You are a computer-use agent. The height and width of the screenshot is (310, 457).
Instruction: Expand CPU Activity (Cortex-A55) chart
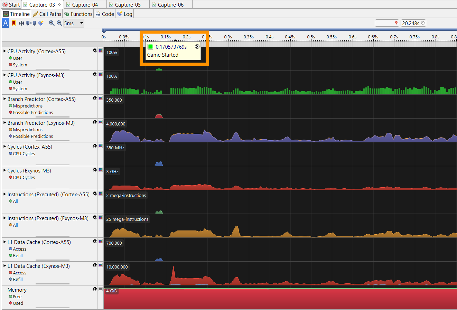coord(5,51)
